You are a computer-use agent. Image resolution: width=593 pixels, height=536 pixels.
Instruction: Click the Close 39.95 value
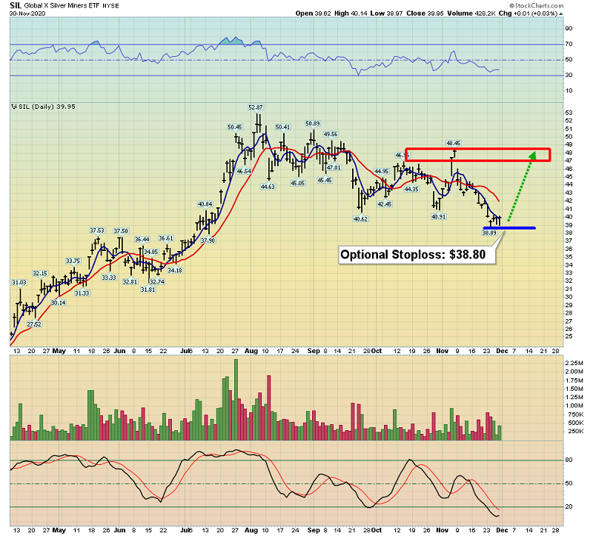click(x=425, y=13)
